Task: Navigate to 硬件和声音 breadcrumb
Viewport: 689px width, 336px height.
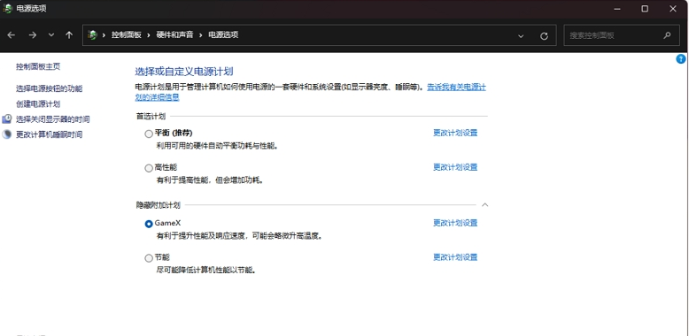Action: [x=174, y=35]
